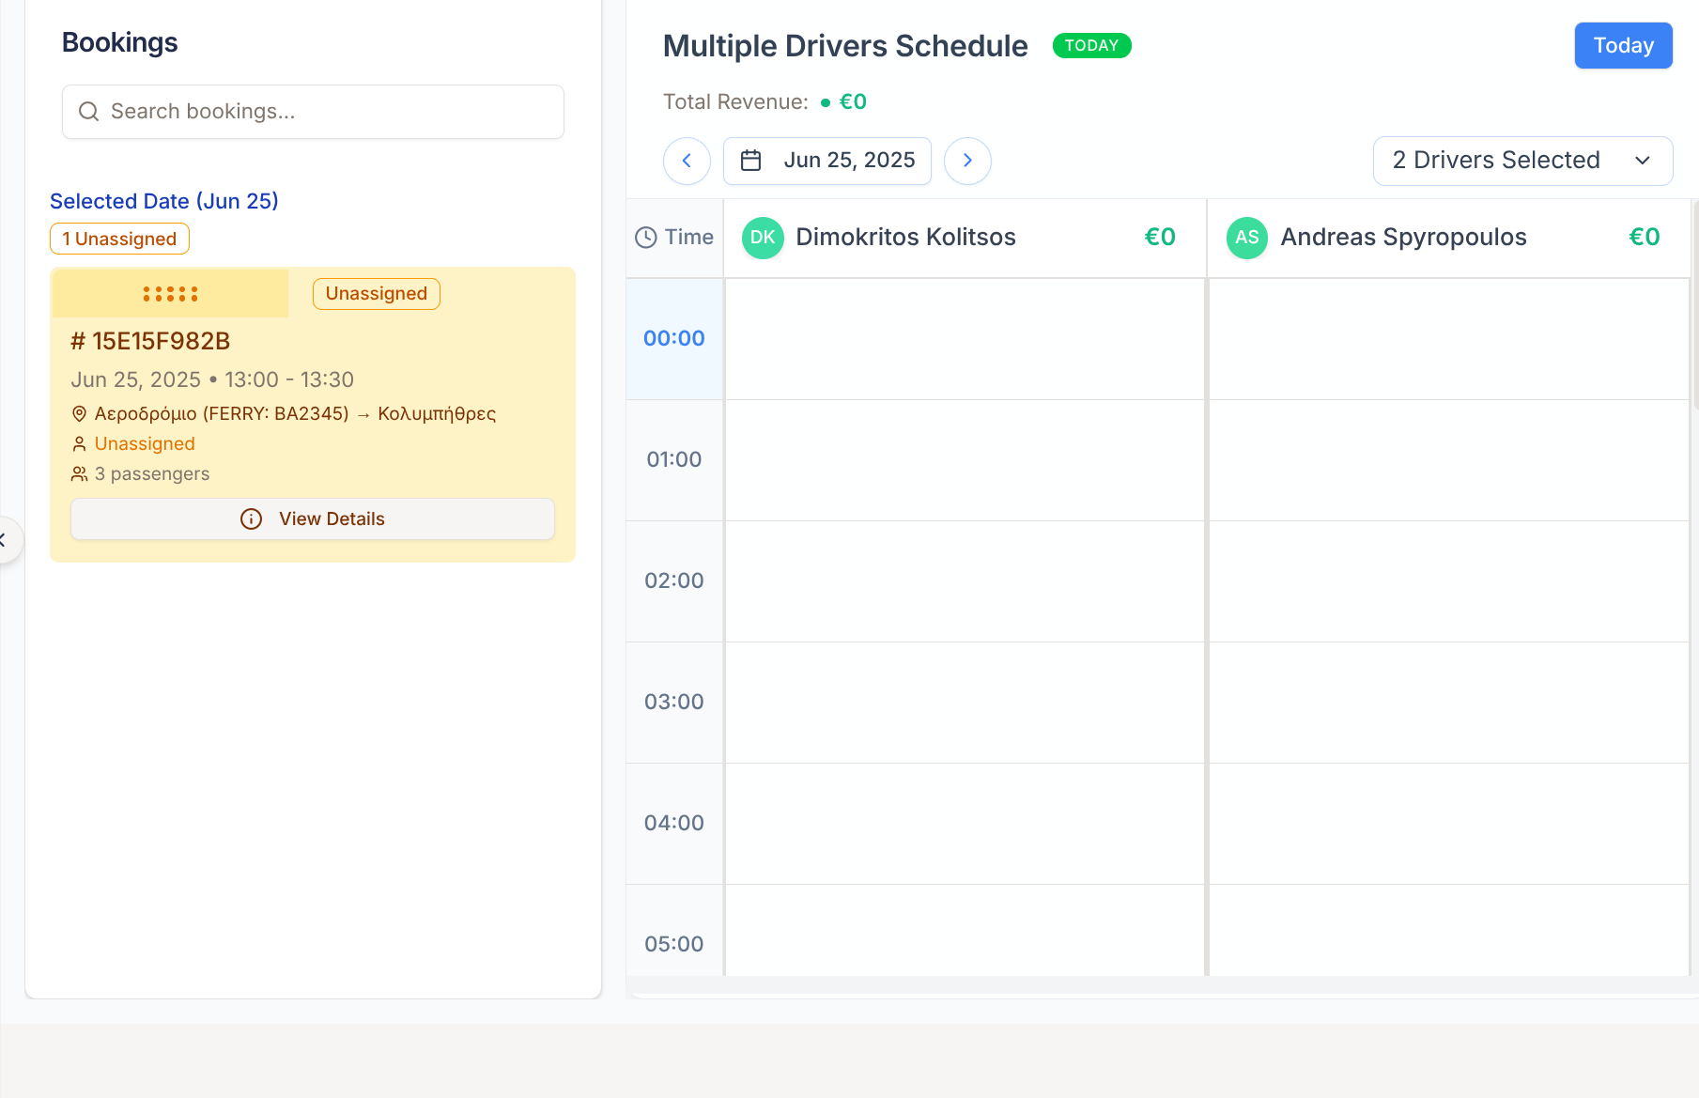Screen dimensions: 1699x1098
Task: Open the Jun 25, 2025 date picker
Action: (x=826, y=161)
